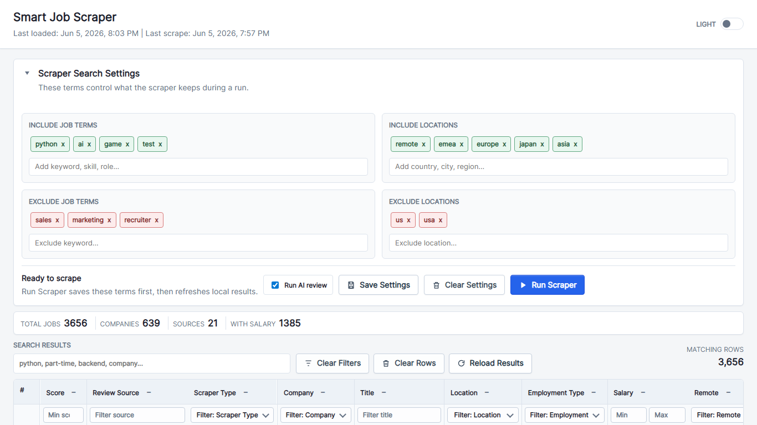
Task: Click the filter icon on Clear Filters
Action: [308, 363]
